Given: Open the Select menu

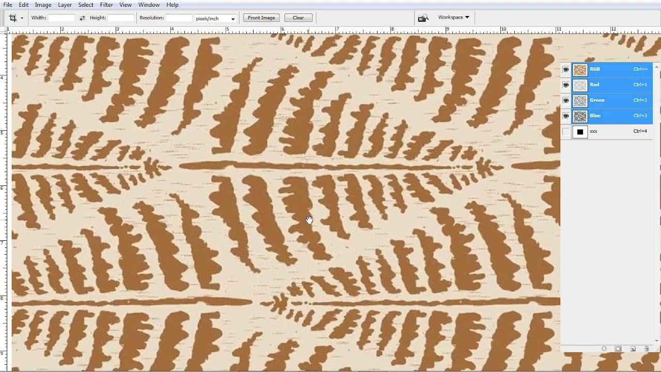Looking at the screenshot, I should click(86, 5).
